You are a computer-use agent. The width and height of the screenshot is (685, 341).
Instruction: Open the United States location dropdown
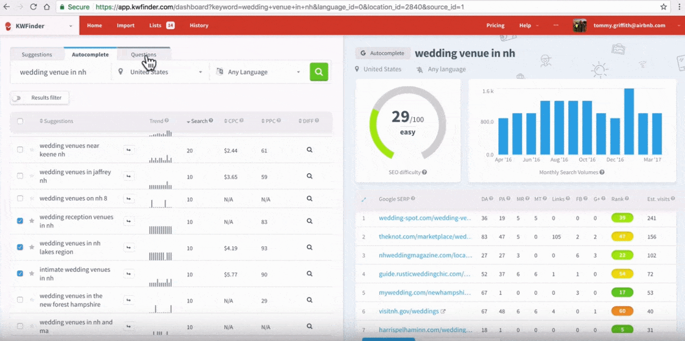coord(160,72)
